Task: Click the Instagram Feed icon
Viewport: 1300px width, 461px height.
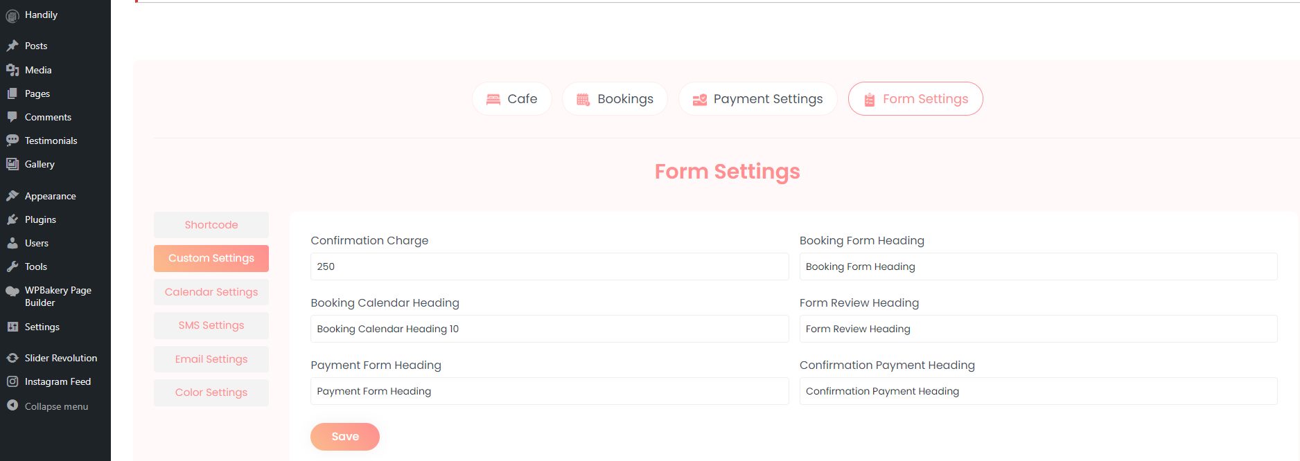Action: click(x=12, y=381)
